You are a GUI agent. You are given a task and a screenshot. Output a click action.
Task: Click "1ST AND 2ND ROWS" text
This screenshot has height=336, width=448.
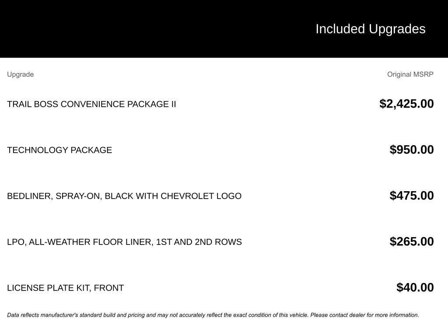pyautogui.click(x=199, y=242)
